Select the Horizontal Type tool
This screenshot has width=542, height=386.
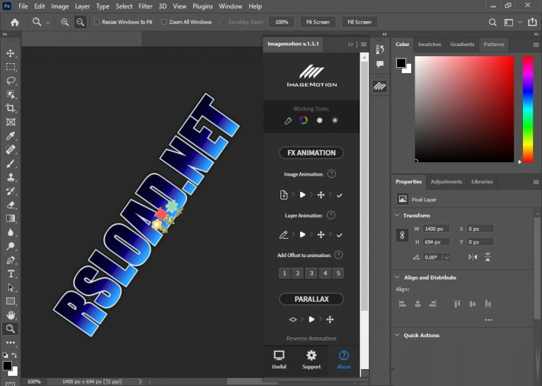click(10, 274)
